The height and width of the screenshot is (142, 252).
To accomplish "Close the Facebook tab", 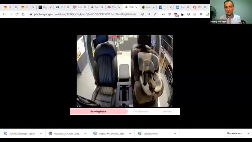I will click(170, 7).
